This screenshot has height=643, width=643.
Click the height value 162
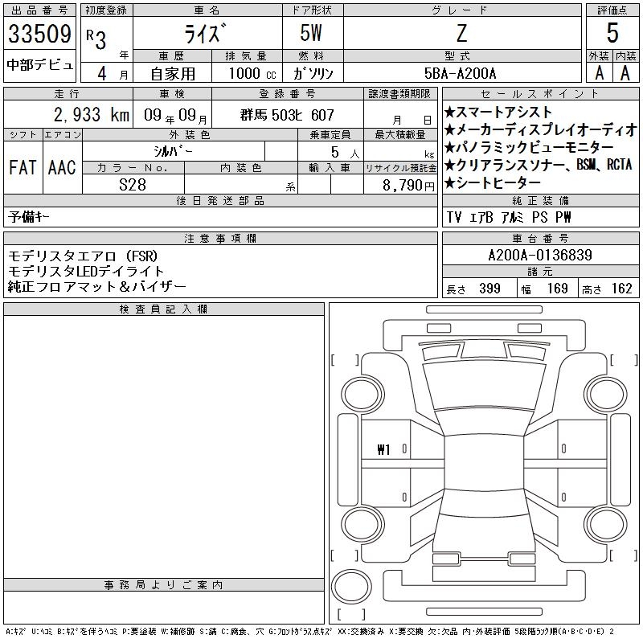(621, 289)
